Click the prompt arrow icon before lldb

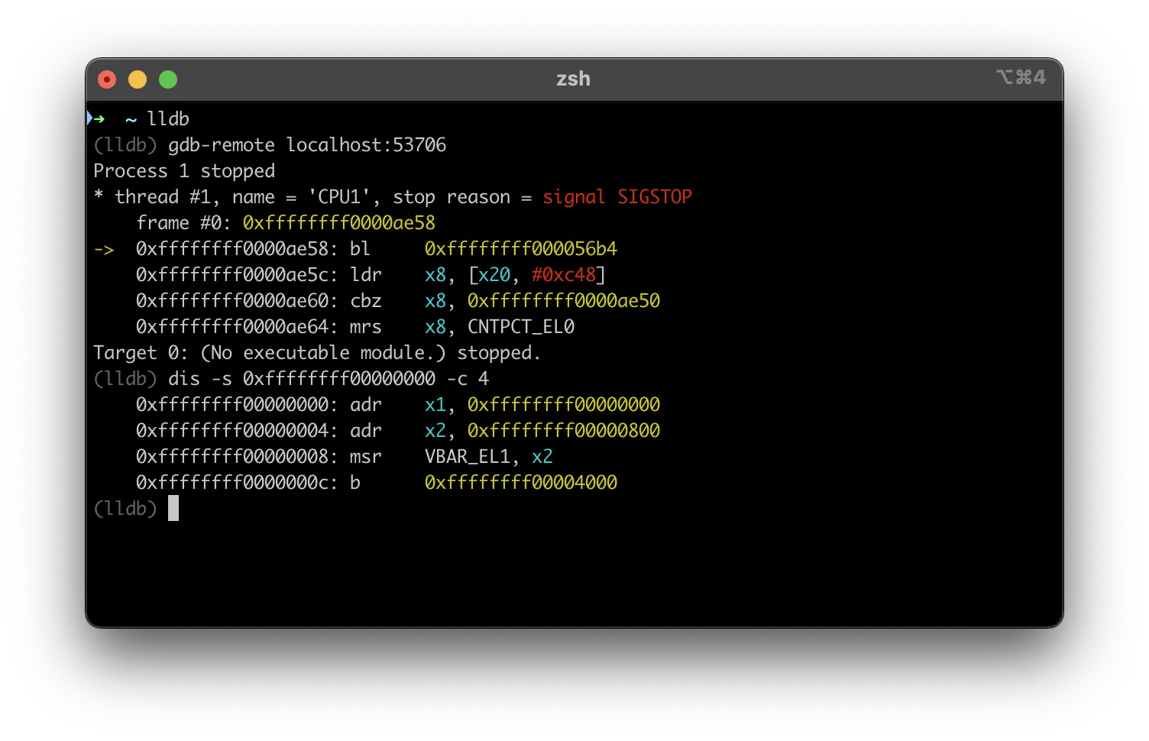[96, 118]
